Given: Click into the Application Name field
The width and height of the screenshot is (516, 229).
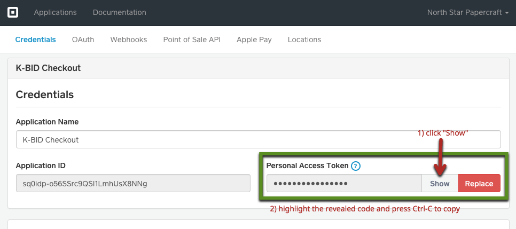Looking at the screenshot, I should point(259,139).
